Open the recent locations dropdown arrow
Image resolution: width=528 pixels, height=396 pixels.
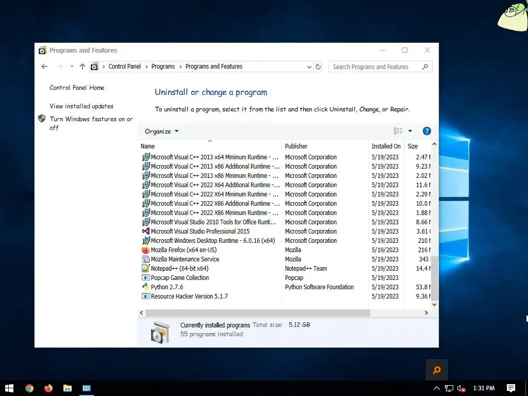pyautogui.click(x=72, y=67)
